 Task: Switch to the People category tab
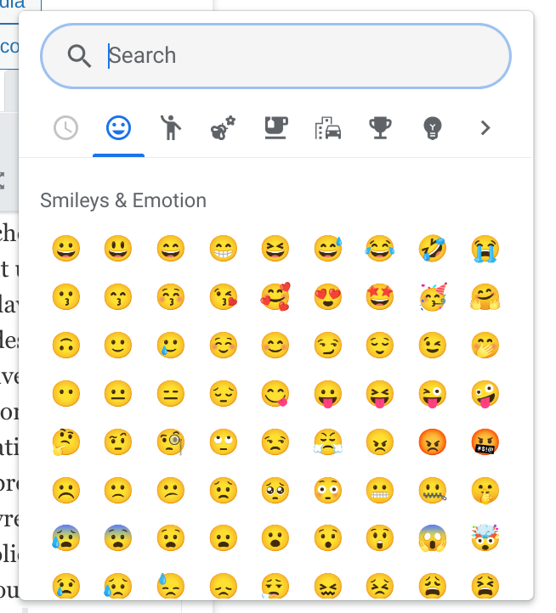(x=171, y=128)
